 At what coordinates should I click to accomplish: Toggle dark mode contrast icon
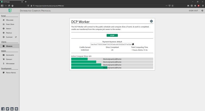tap(202, 11)
